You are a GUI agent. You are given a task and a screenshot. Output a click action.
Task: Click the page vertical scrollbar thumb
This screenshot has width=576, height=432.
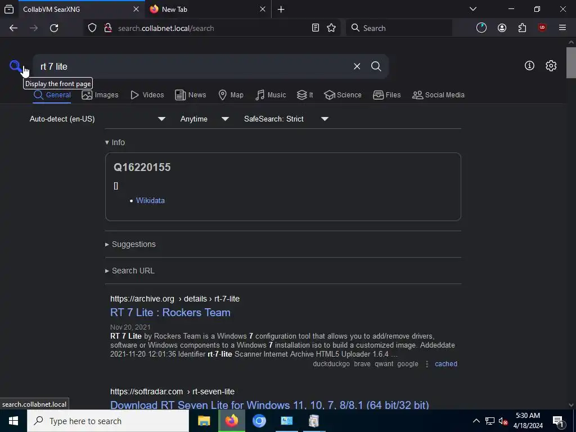[x=571, y=62]
